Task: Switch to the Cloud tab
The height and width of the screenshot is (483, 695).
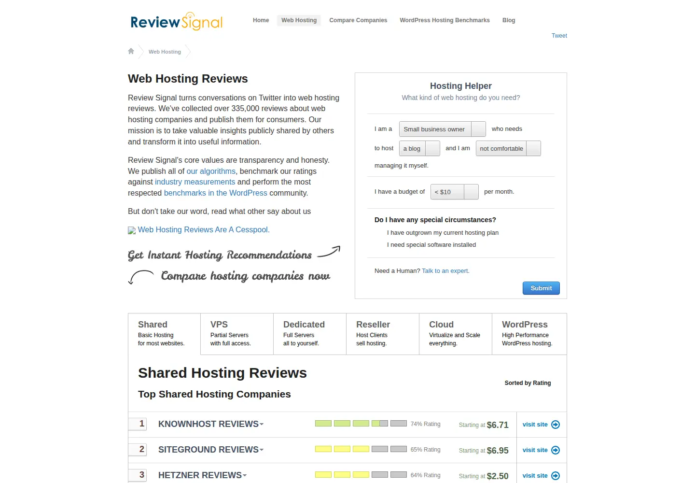Action: point(456,334)
